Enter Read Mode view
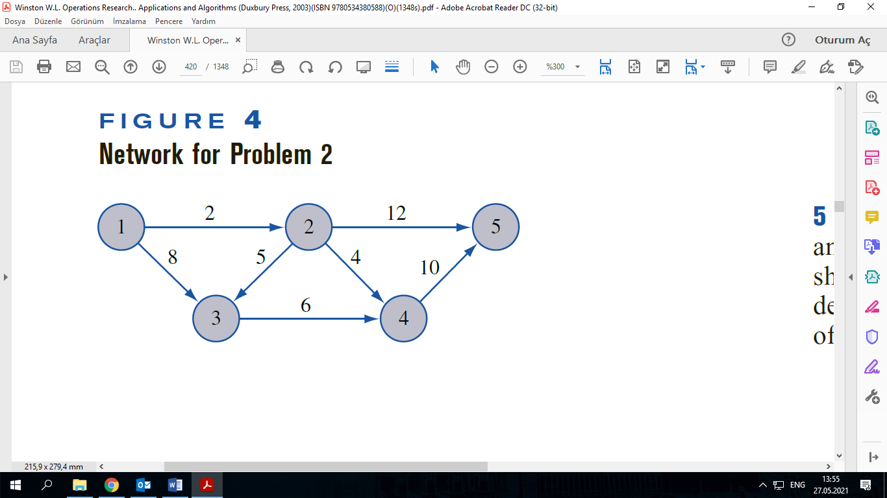This screenshot has width=887, height=498. [363, 66]
